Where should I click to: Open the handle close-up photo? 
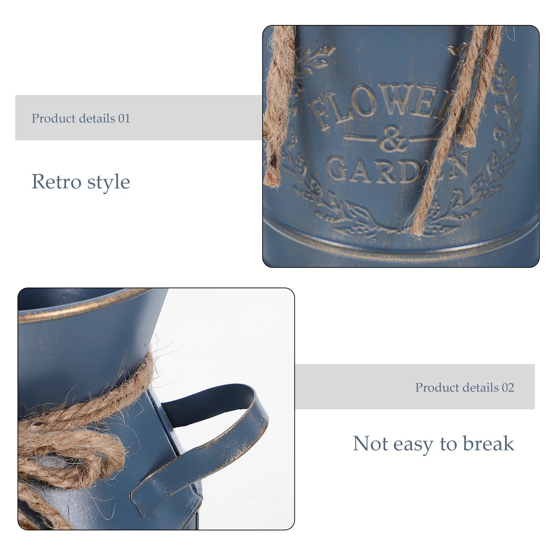coord(156,409)
